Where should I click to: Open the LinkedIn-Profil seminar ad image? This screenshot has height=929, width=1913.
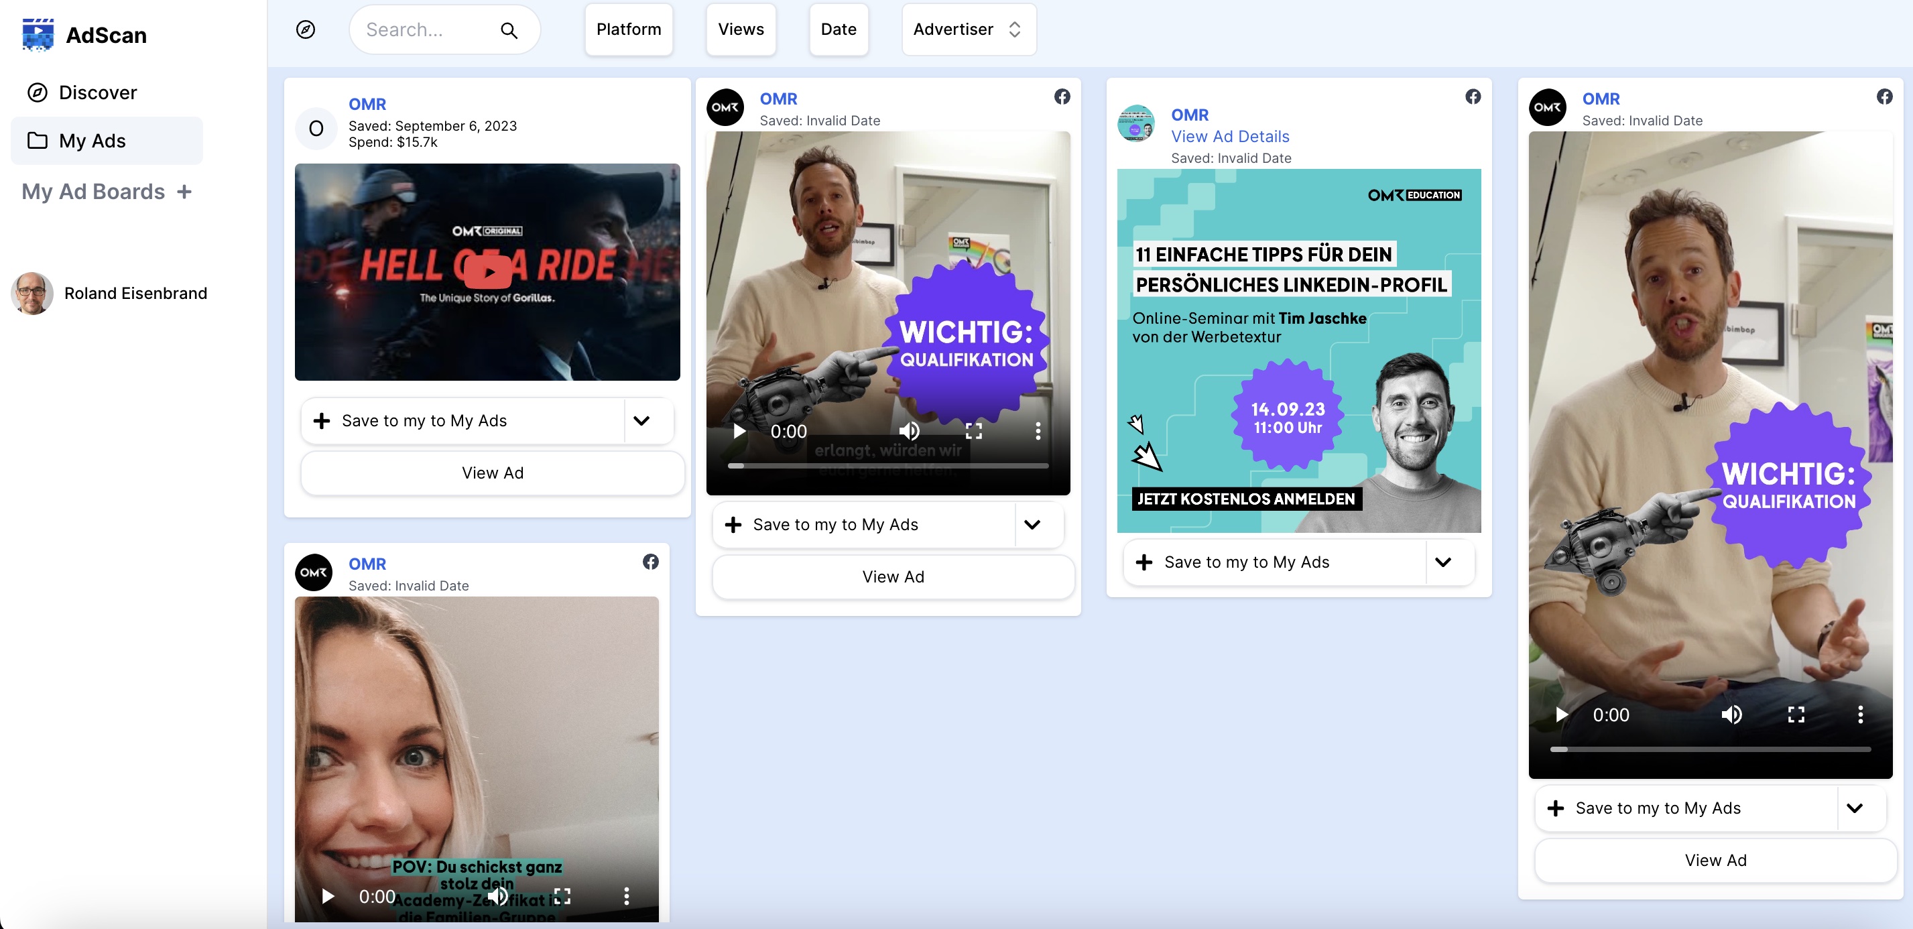pyautogui.click(x=1299, y=351)
